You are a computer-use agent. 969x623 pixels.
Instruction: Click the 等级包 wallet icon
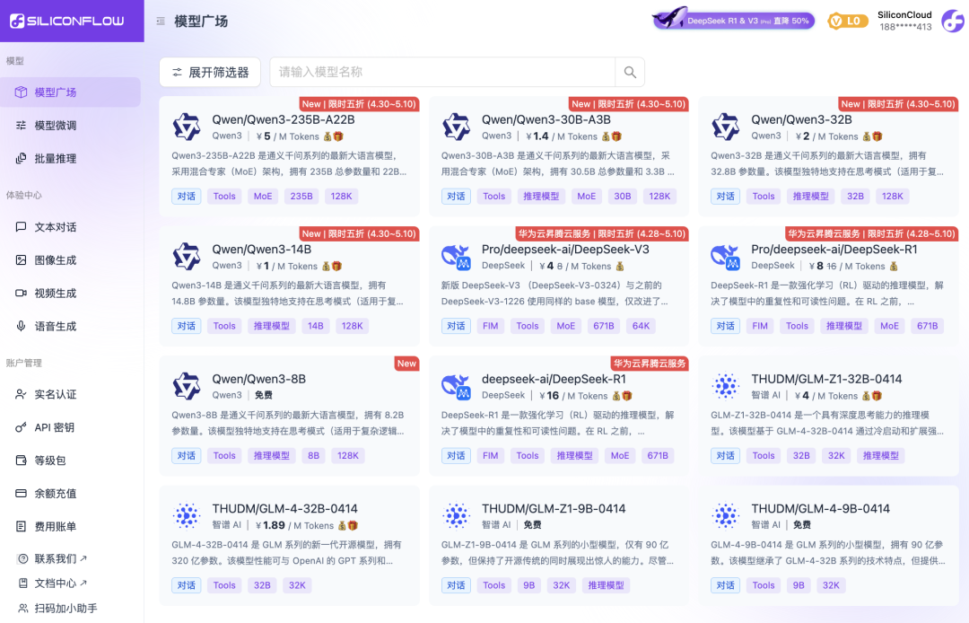pos(21,461)
